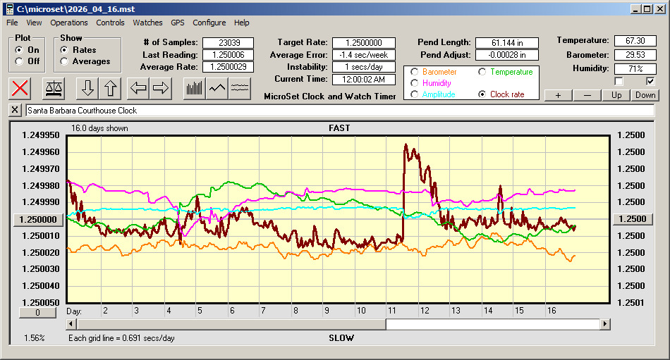670x360 pixels.
Task: Open the Configure menu
Action: pyautogui.click(x=209, y=23)
